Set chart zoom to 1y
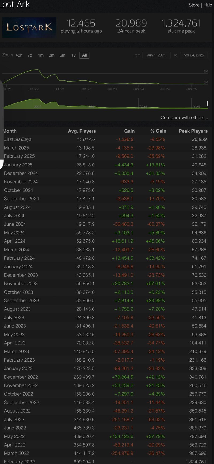 [x=73, y=55]
